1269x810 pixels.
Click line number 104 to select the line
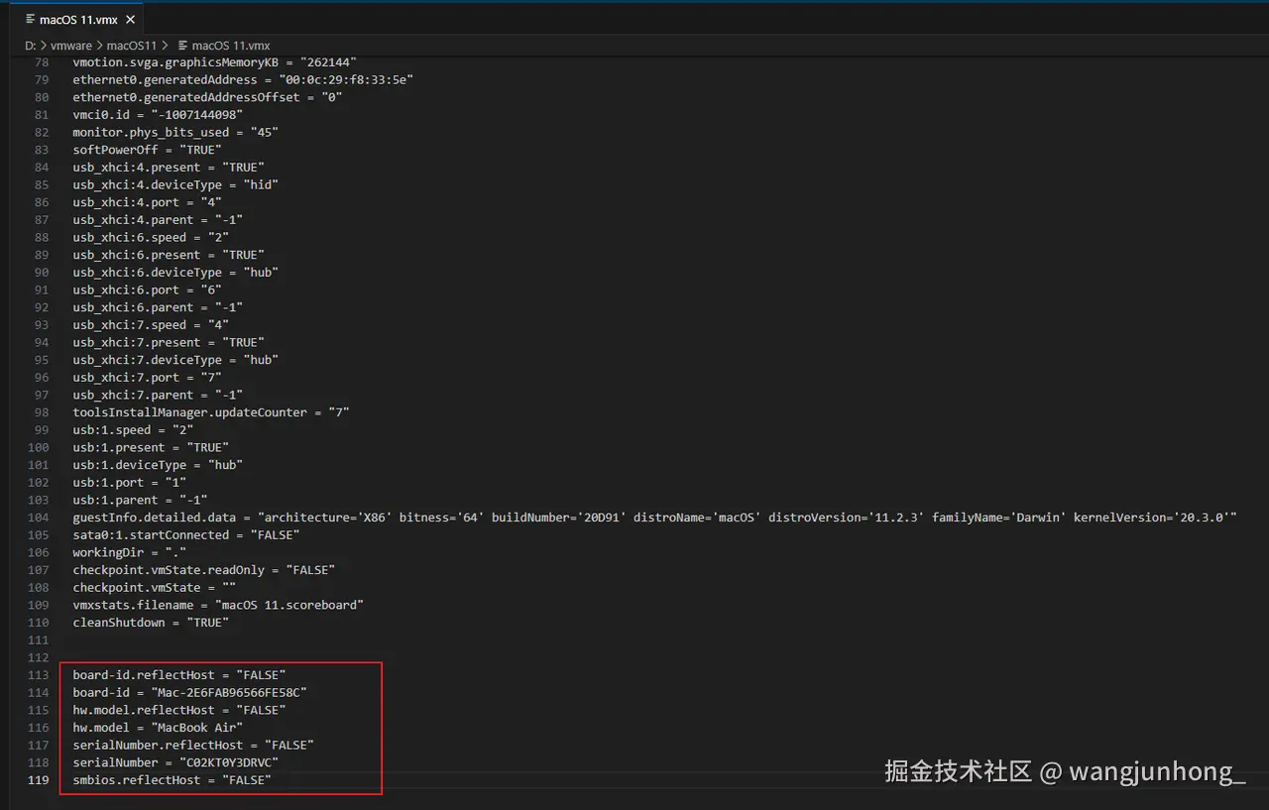(38, 517)
